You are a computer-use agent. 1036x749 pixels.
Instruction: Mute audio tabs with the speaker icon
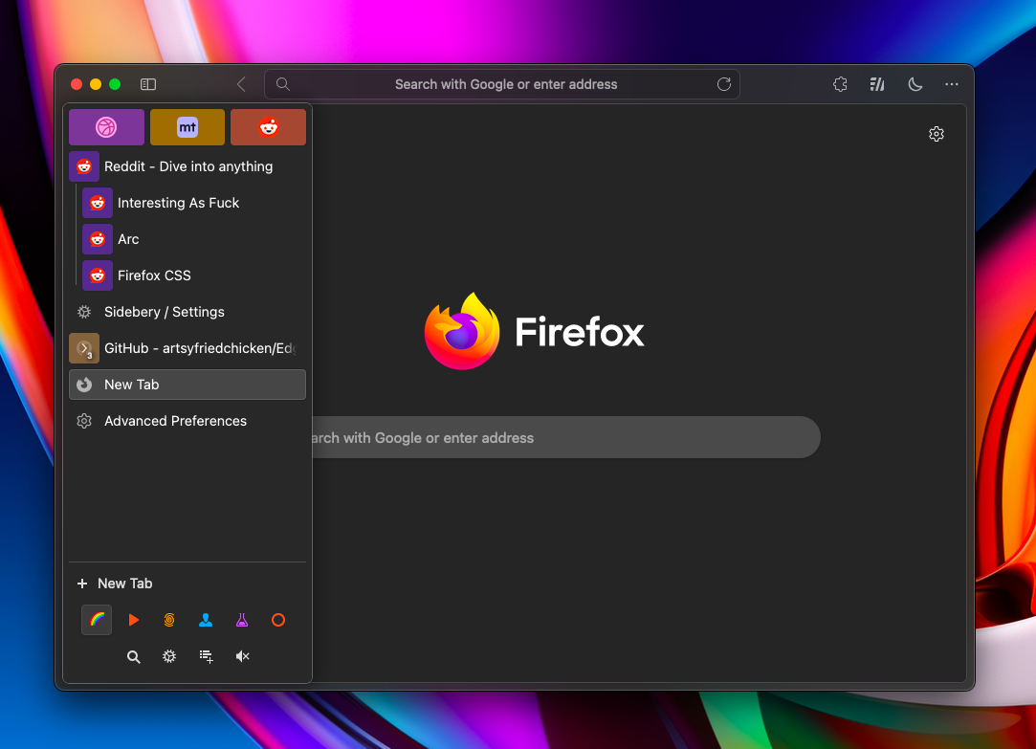242,656
